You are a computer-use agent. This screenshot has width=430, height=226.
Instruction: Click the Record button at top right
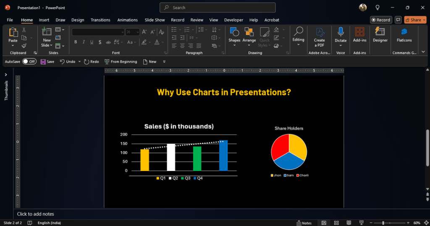coord(380,20)
